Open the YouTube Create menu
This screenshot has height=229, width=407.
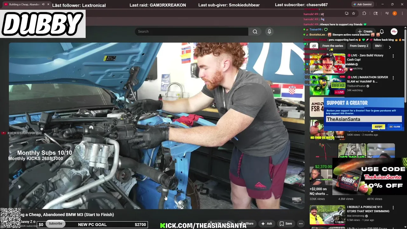point(365,31)
